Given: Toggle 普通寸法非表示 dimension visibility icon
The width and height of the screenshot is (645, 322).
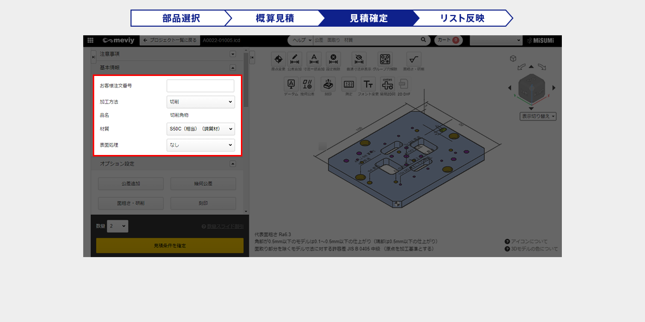Looking at the screenshot, I should coord(358,59).
